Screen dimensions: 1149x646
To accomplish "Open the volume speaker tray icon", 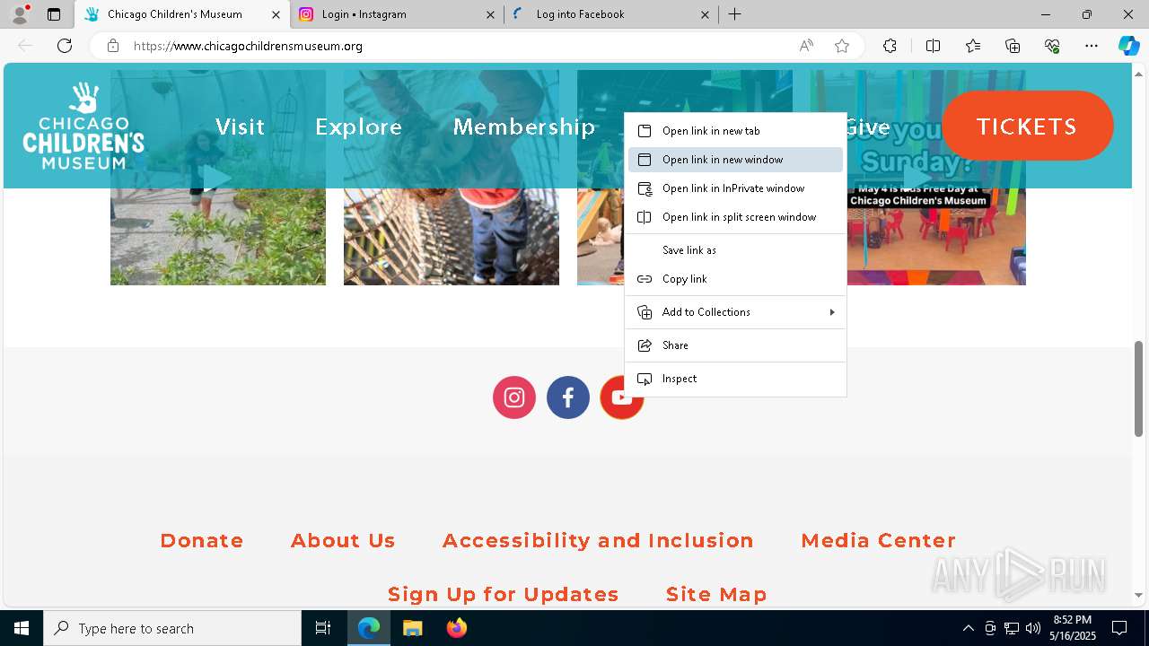I will coord(1032,628).
